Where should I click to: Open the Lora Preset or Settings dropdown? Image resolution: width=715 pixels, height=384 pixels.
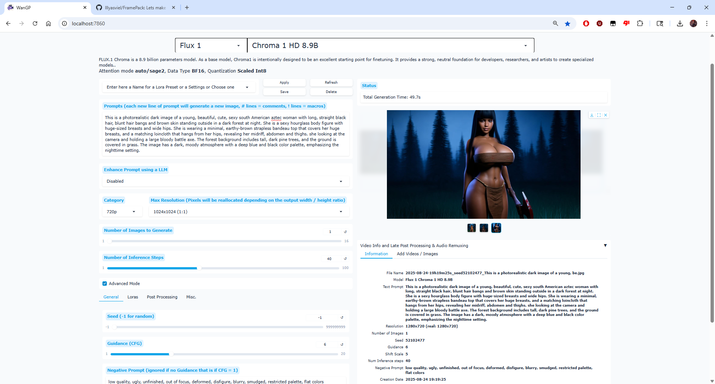[178, 87]
